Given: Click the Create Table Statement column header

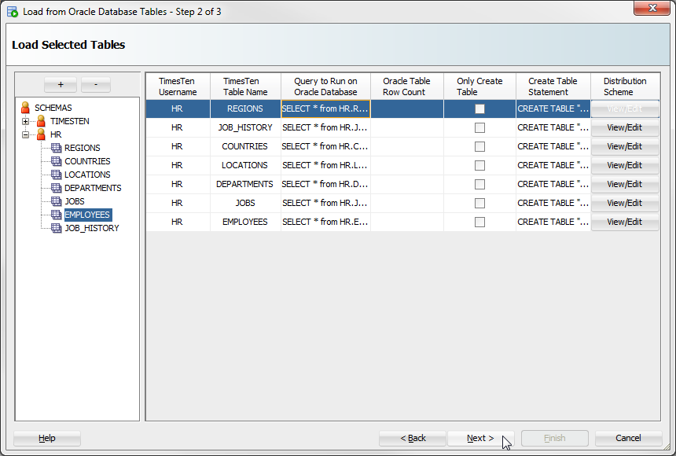Looking at the screenshot, I should coord(553,86).
